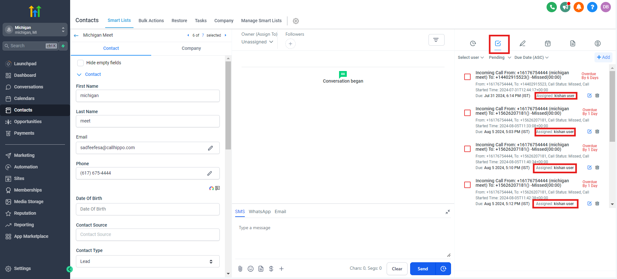
Task: Click the Date Of Birth field
Action: (x=148, y=209)
